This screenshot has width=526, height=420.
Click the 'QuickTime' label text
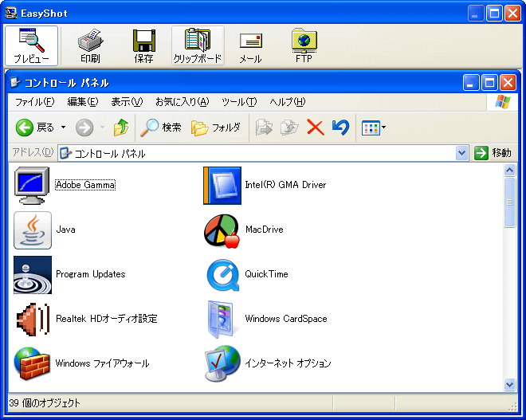[266, 274]
